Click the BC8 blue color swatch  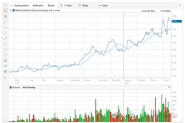click(x=13, y=10)
